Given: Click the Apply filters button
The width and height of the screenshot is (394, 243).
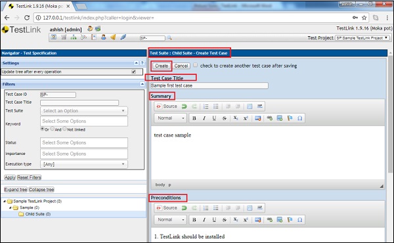Looking at the screenshot, I should 10,177.
